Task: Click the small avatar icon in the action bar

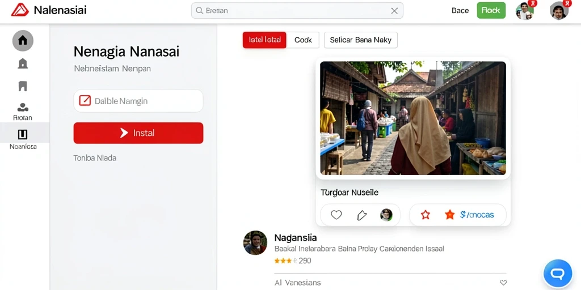Action: coord(386,215)
